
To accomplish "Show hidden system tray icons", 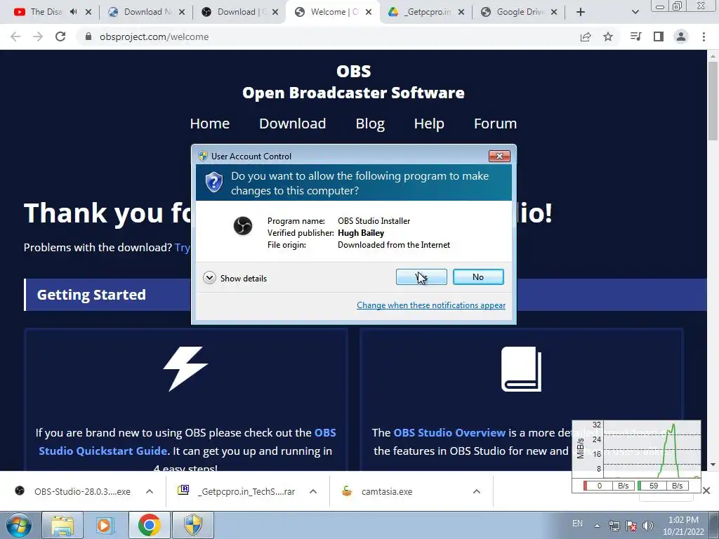I will pos(597,526).
